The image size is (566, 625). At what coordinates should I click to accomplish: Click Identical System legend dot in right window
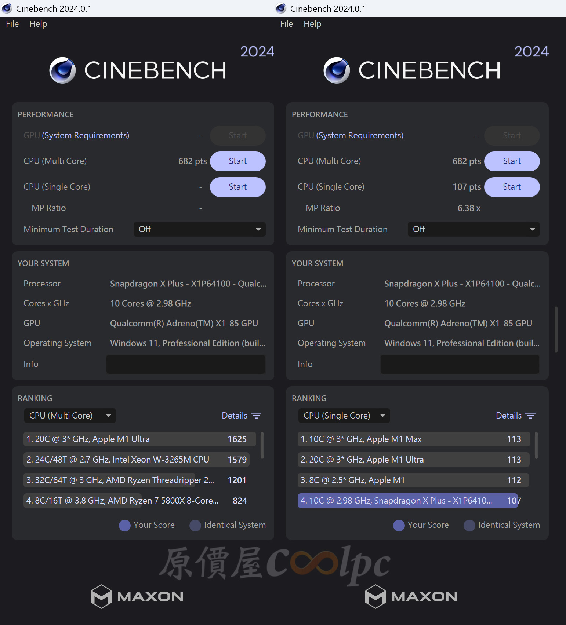point(469,525)
